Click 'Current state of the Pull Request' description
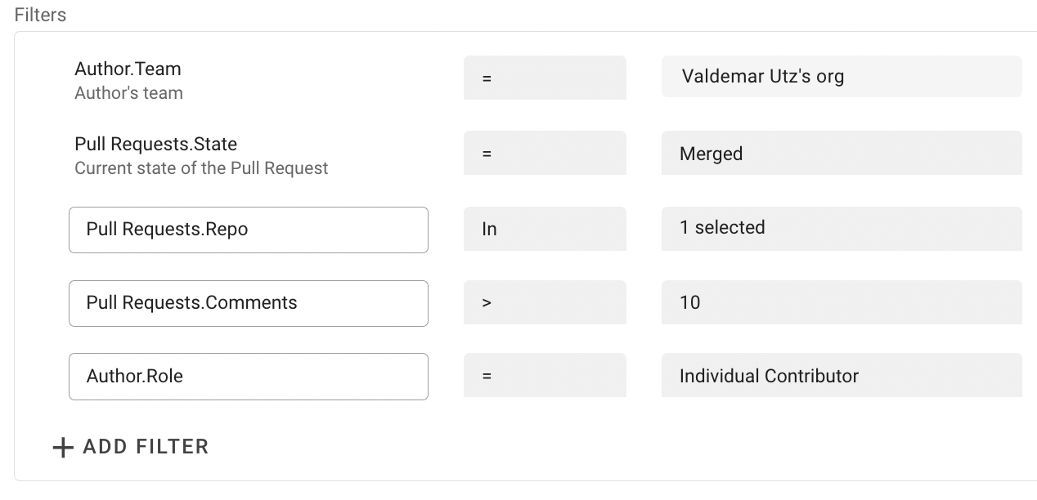The image size is (1037, 500). [201, 168]
